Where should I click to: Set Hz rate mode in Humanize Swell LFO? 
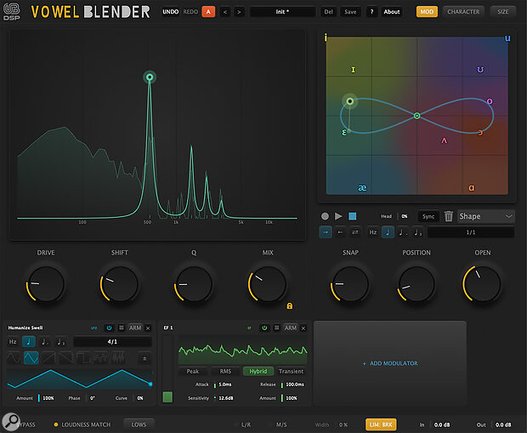coord(13,341)
